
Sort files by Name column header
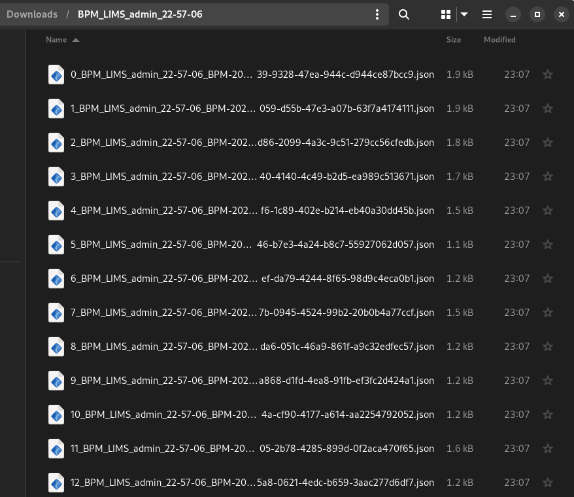pyautogui.click(x=56, y=40)
